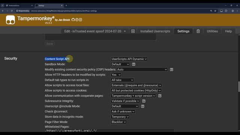Open the Help tab

tap(228, 31)
